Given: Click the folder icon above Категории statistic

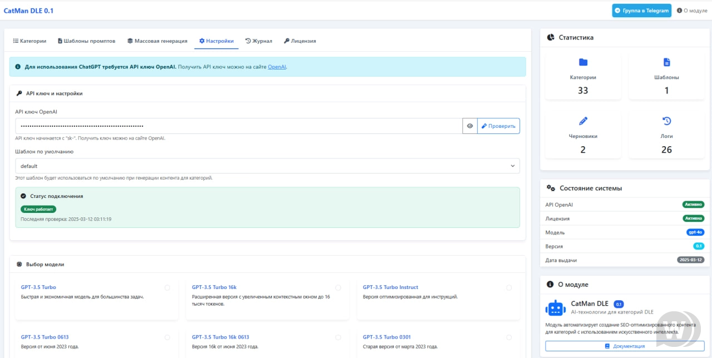Looking at the screenshot, I should 583,62.
